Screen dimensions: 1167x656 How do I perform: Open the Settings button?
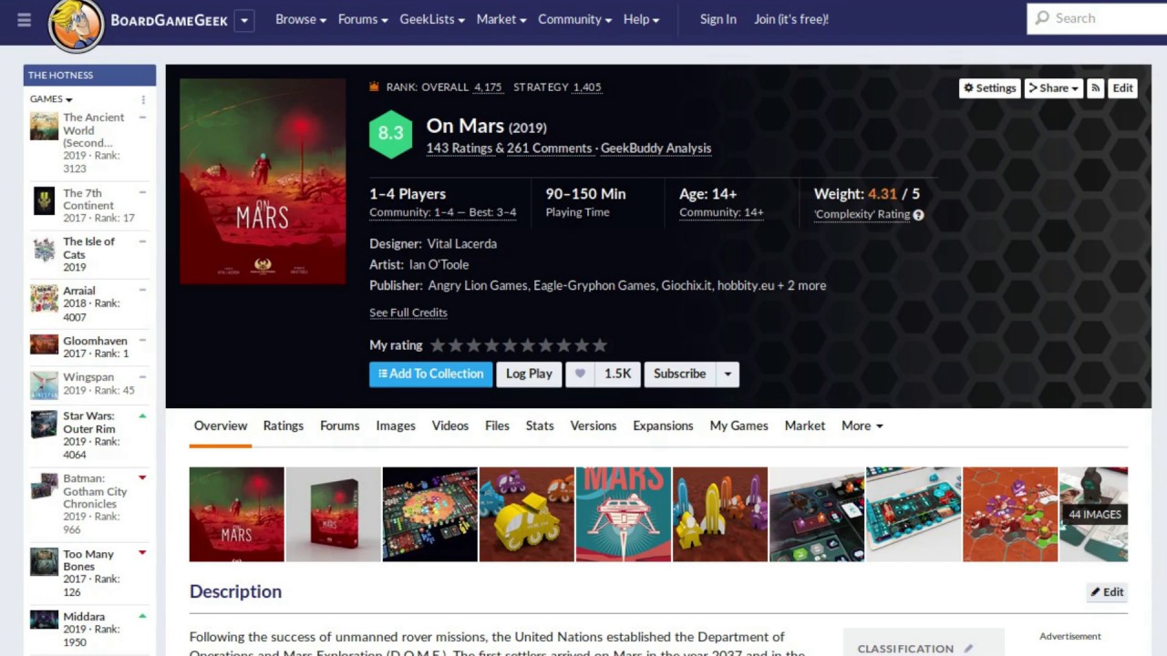click(989, 87)
